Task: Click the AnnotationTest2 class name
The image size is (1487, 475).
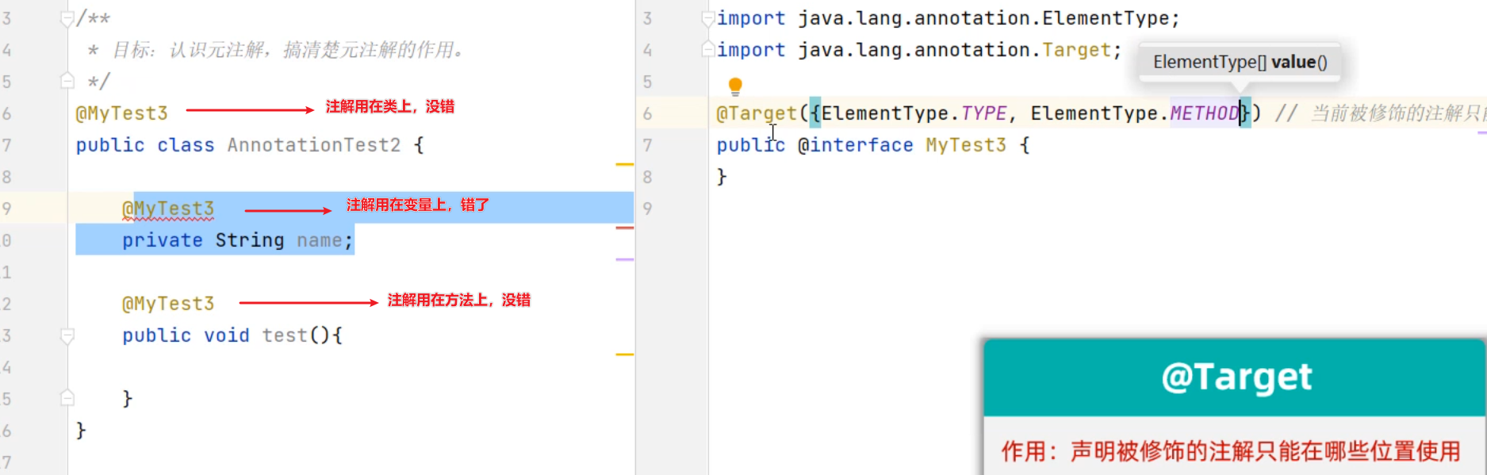Action: pyautogui.click(x=314, y=145)
